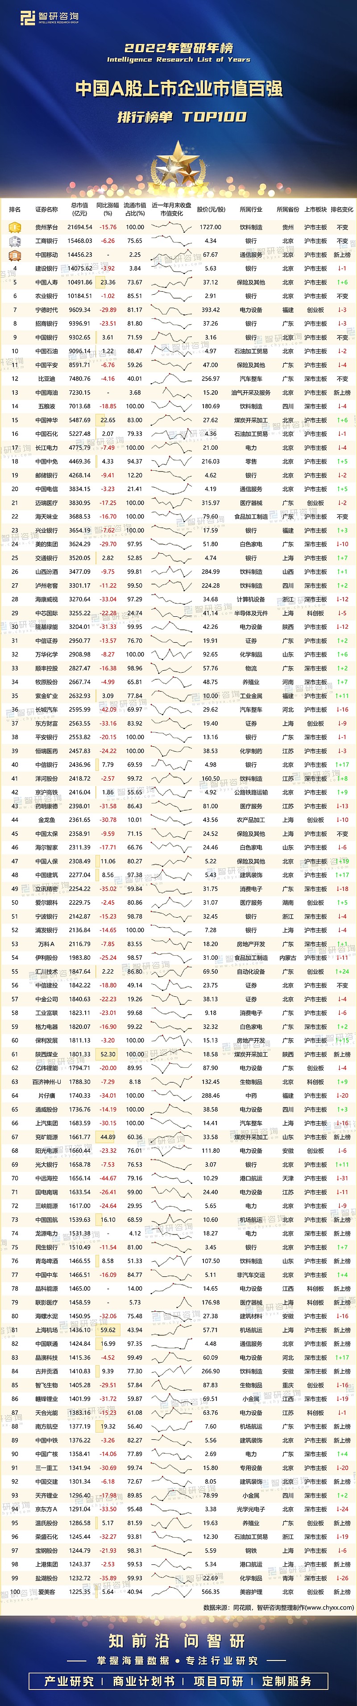Click the gold medal icon beside 贵州茅台
This screenshot has width=357, height=1706.
15,227
